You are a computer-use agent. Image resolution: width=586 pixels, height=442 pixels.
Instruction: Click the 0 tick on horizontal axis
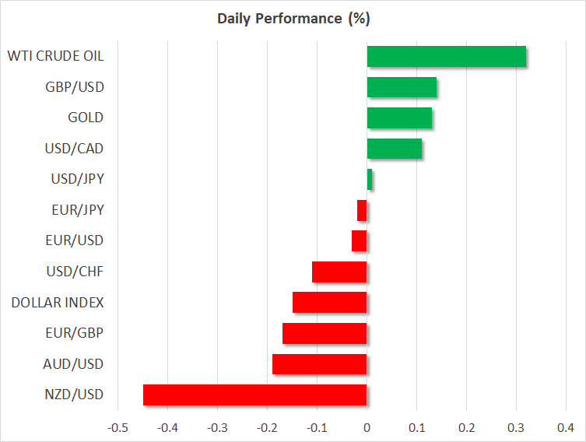(x=367, y=427)
